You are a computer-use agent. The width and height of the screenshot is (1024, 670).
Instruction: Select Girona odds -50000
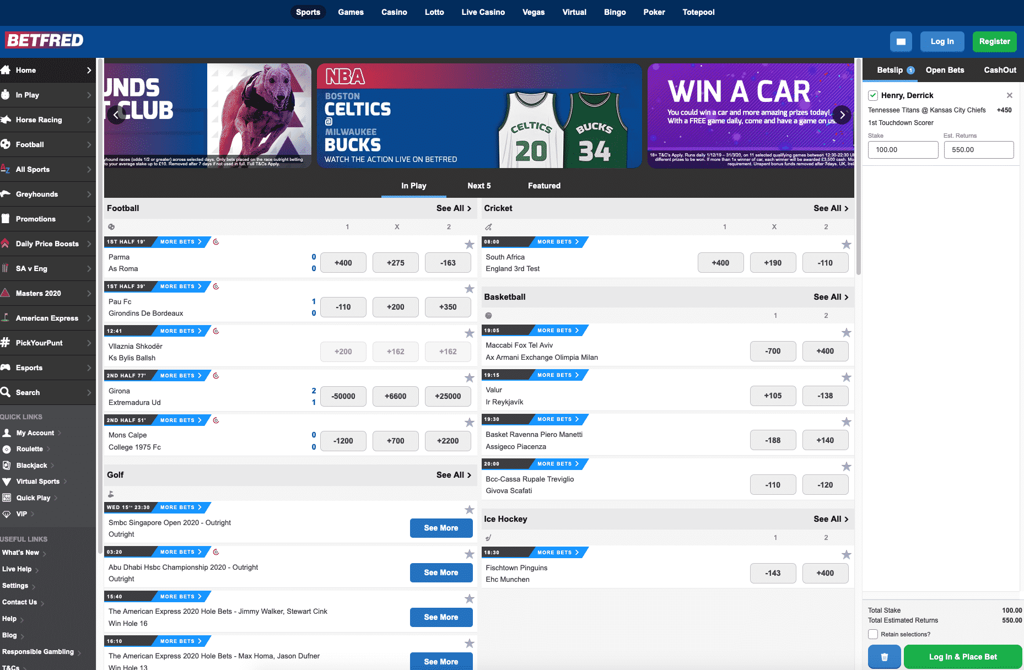point(343,396)
